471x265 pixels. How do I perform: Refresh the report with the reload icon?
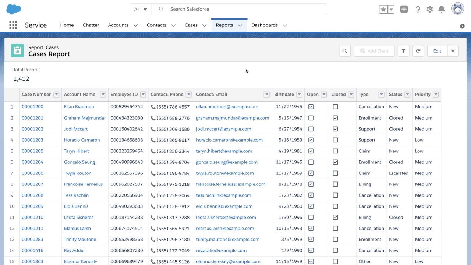tap(418, 51)
